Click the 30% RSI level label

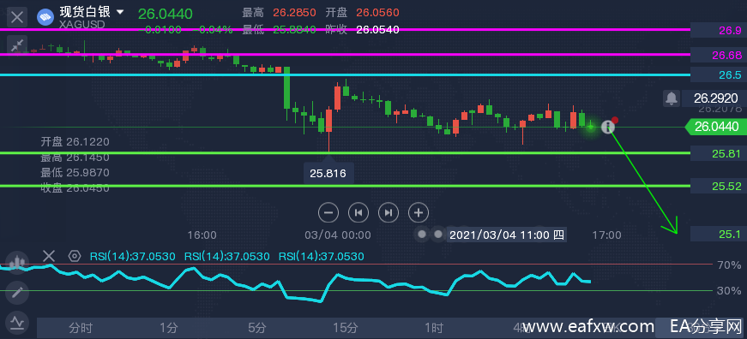pyautogui.click(x=729, y=290)
